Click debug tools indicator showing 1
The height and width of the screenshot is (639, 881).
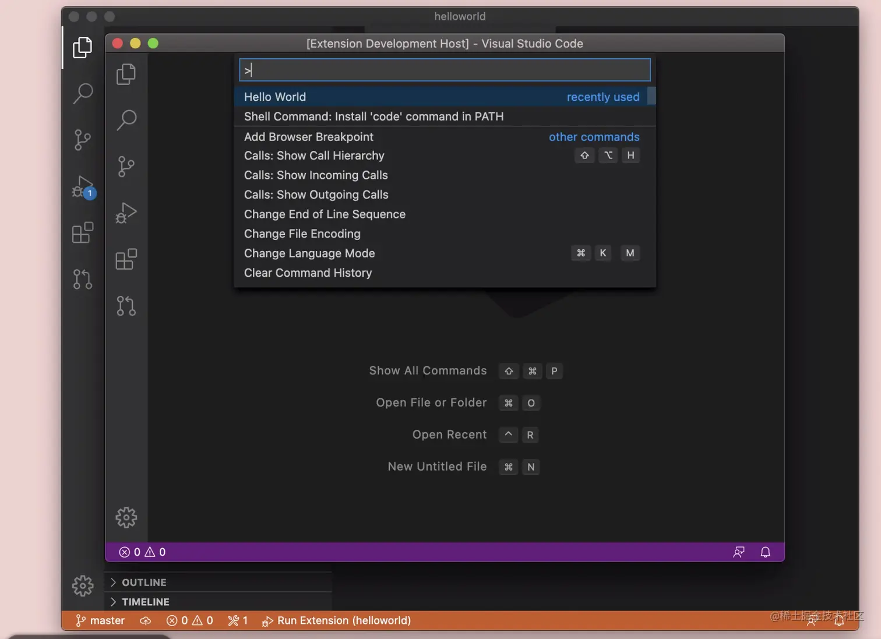click(x=238, y=621)
